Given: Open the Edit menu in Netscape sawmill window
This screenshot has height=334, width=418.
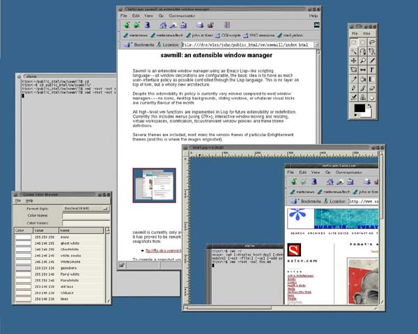Looking at the screenshot, I should 136,16.
